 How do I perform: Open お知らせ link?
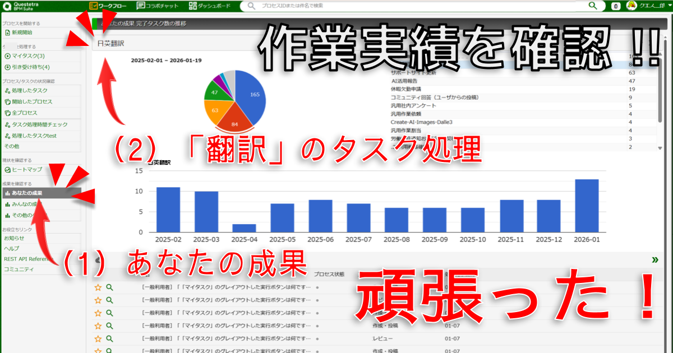pos(40,238)
